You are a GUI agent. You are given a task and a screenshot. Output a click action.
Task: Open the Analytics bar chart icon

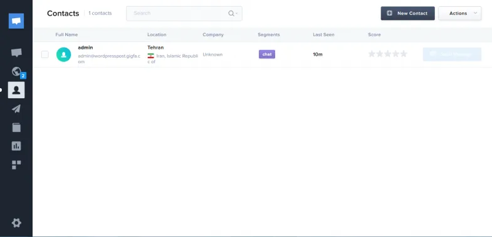click(16, 146)
